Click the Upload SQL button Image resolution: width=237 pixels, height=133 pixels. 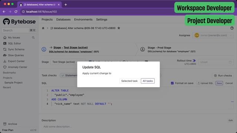click(x=205, y=83)
